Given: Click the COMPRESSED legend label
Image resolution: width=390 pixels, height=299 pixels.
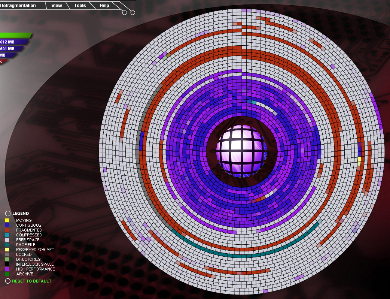Looking at the screenshot, I should tap(29, 235).
